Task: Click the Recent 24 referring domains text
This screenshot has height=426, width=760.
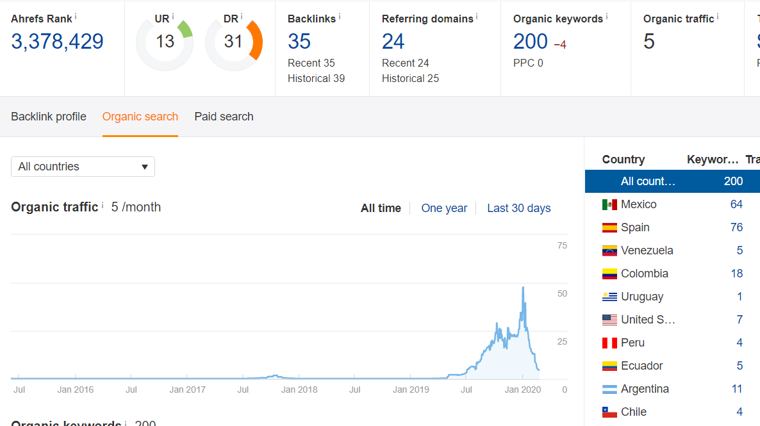Action: [x=405, y=63]
